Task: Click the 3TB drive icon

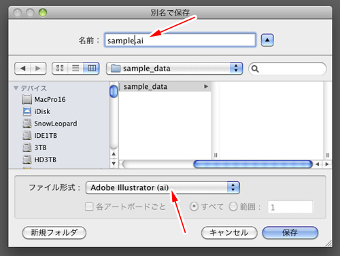Action: click(x=27, y=147)
